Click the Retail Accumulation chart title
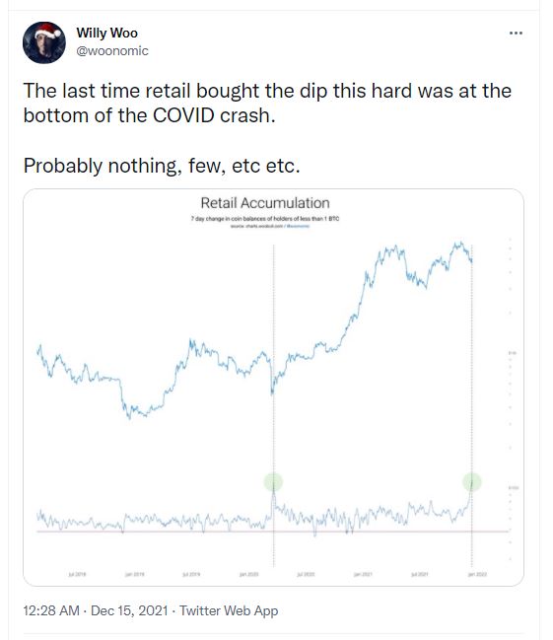553x640 pixels. coord(265,203)
